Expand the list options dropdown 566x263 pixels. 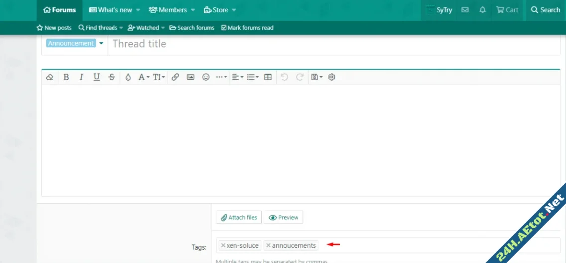click(253, 77)
